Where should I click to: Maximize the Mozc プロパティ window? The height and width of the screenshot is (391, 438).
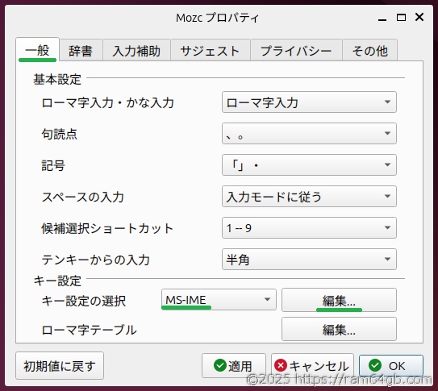[401, 18]
